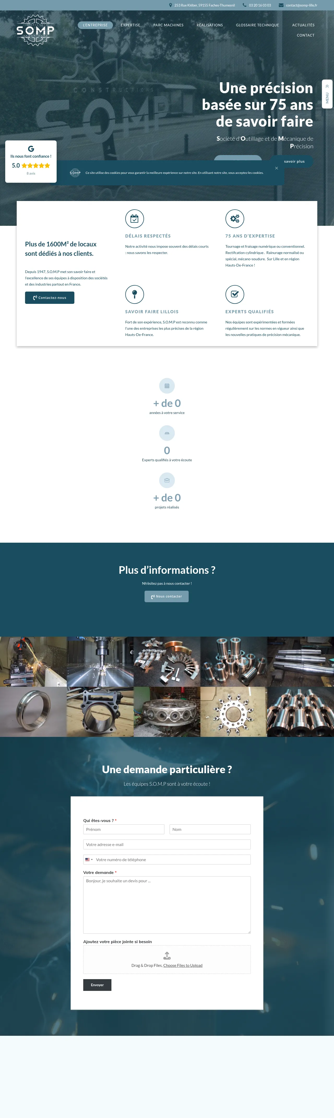Viewport: 334px width, 1118px height.
Task: Open the Expertise menu item
Action: click(130, 25)
